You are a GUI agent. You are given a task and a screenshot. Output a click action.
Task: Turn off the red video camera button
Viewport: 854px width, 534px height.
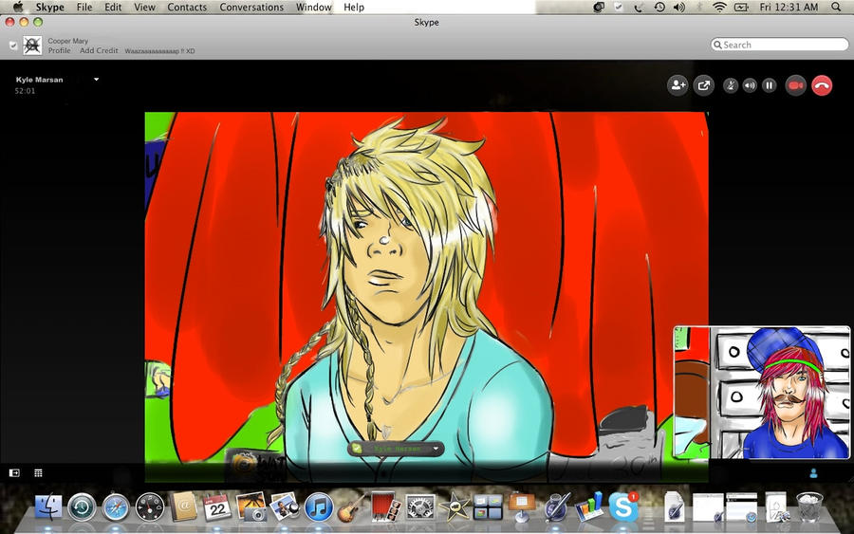[796, 85]
